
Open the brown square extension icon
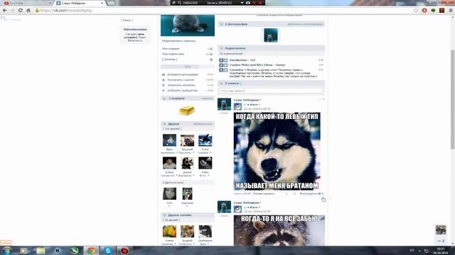click(x=441, y=11)
